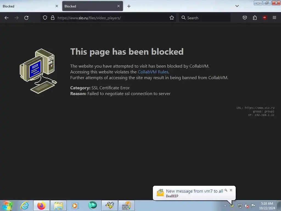
Task: Click the This page has been blocked heading
Action: pos(127,52)
